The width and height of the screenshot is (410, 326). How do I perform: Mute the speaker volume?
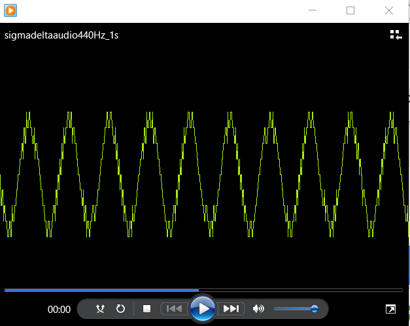258,309
